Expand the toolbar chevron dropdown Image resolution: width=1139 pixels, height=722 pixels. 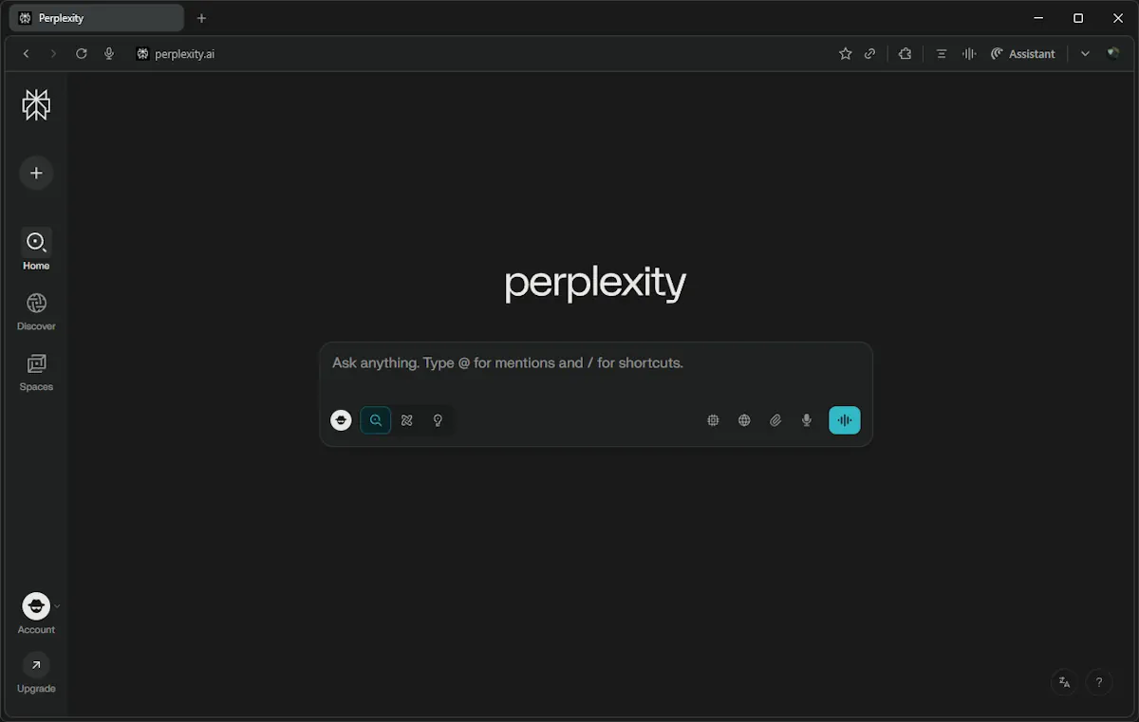(1086, 54)
